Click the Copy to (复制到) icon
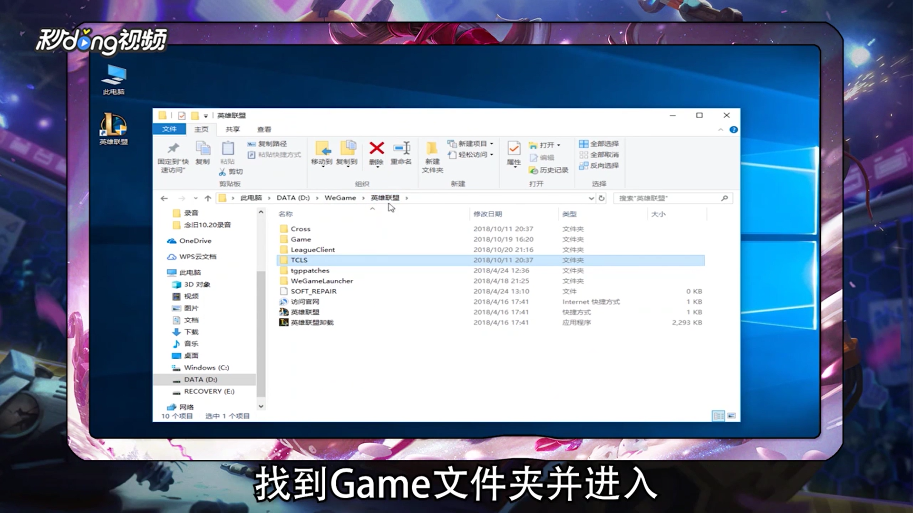 [x=347, y=148]
